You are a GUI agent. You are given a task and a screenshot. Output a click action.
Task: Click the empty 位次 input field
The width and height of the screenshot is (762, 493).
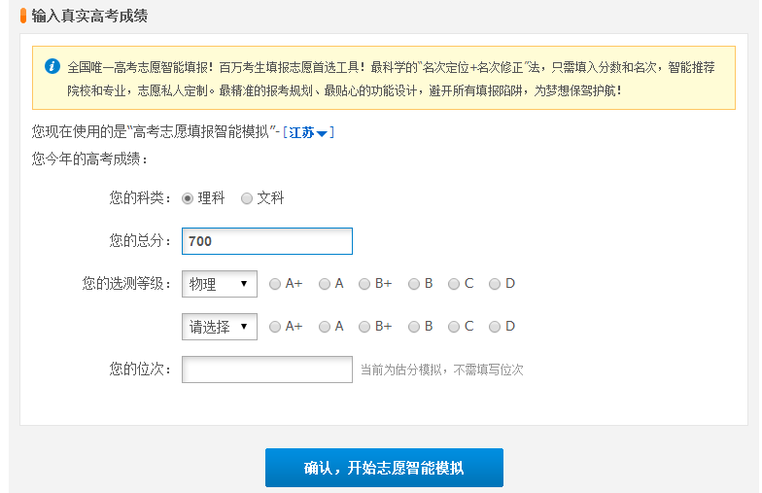tap(266, 370)
